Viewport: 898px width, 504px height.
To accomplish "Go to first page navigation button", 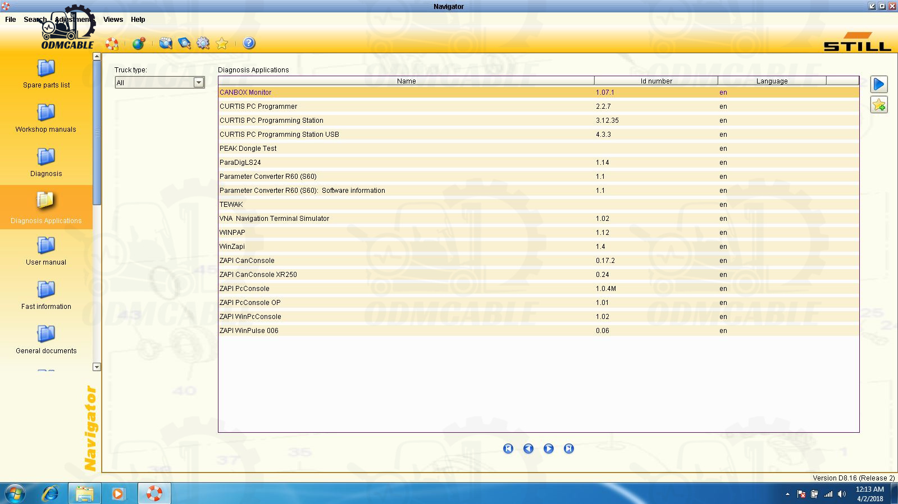I will 508,448.
